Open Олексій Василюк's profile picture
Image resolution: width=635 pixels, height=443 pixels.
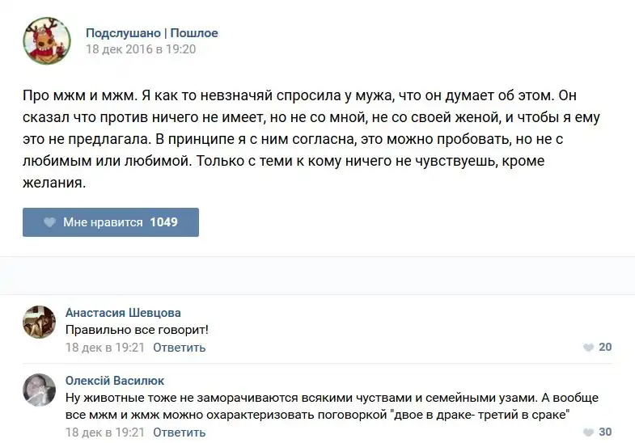pyautogui.click(x=40, y=389)
